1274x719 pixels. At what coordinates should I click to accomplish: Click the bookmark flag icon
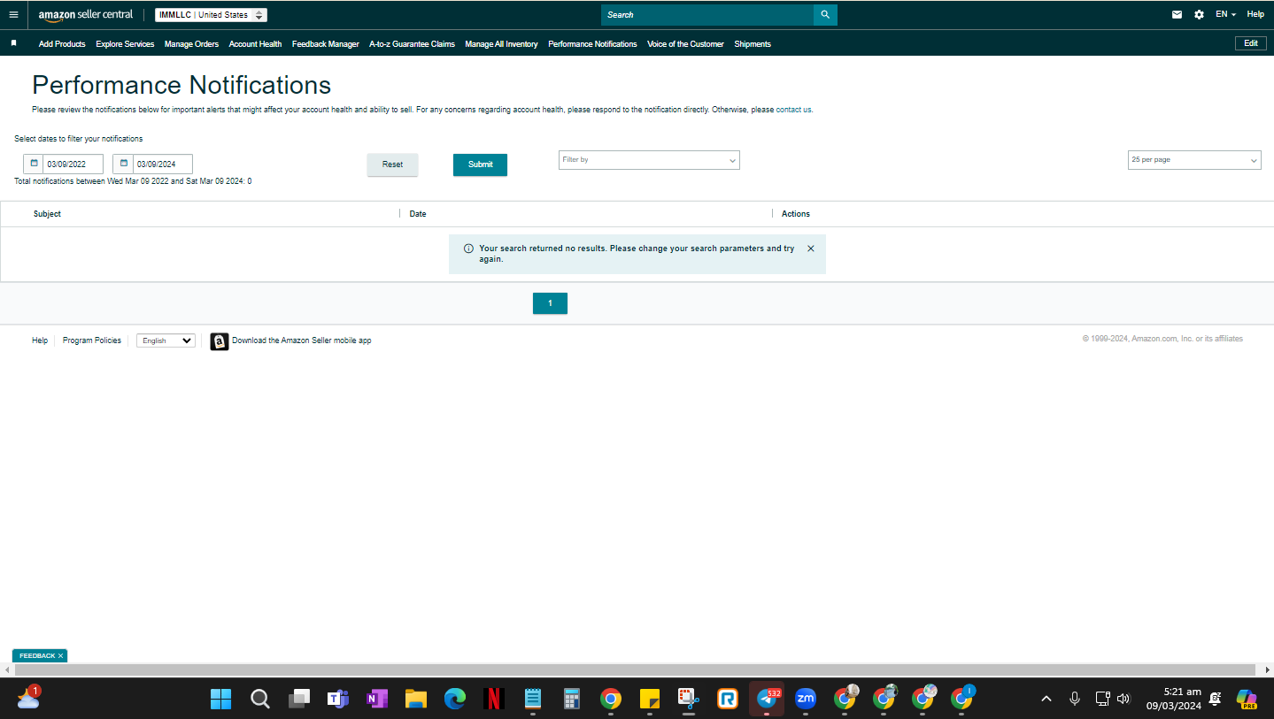click(13, 43)
